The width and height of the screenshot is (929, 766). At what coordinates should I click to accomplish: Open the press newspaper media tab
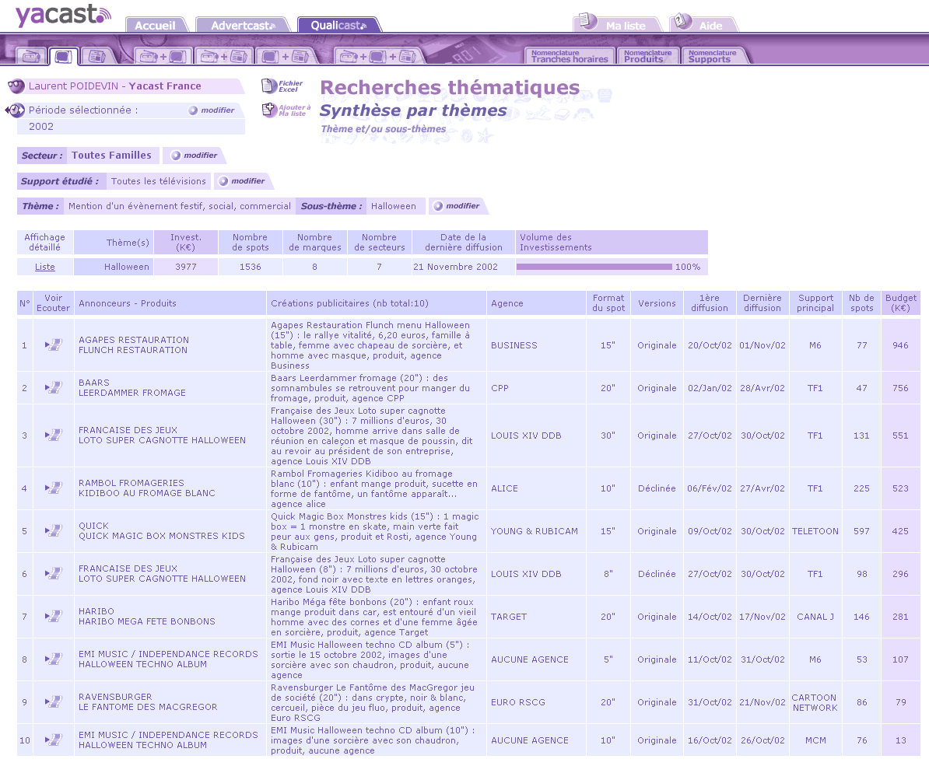coord(96,56)
